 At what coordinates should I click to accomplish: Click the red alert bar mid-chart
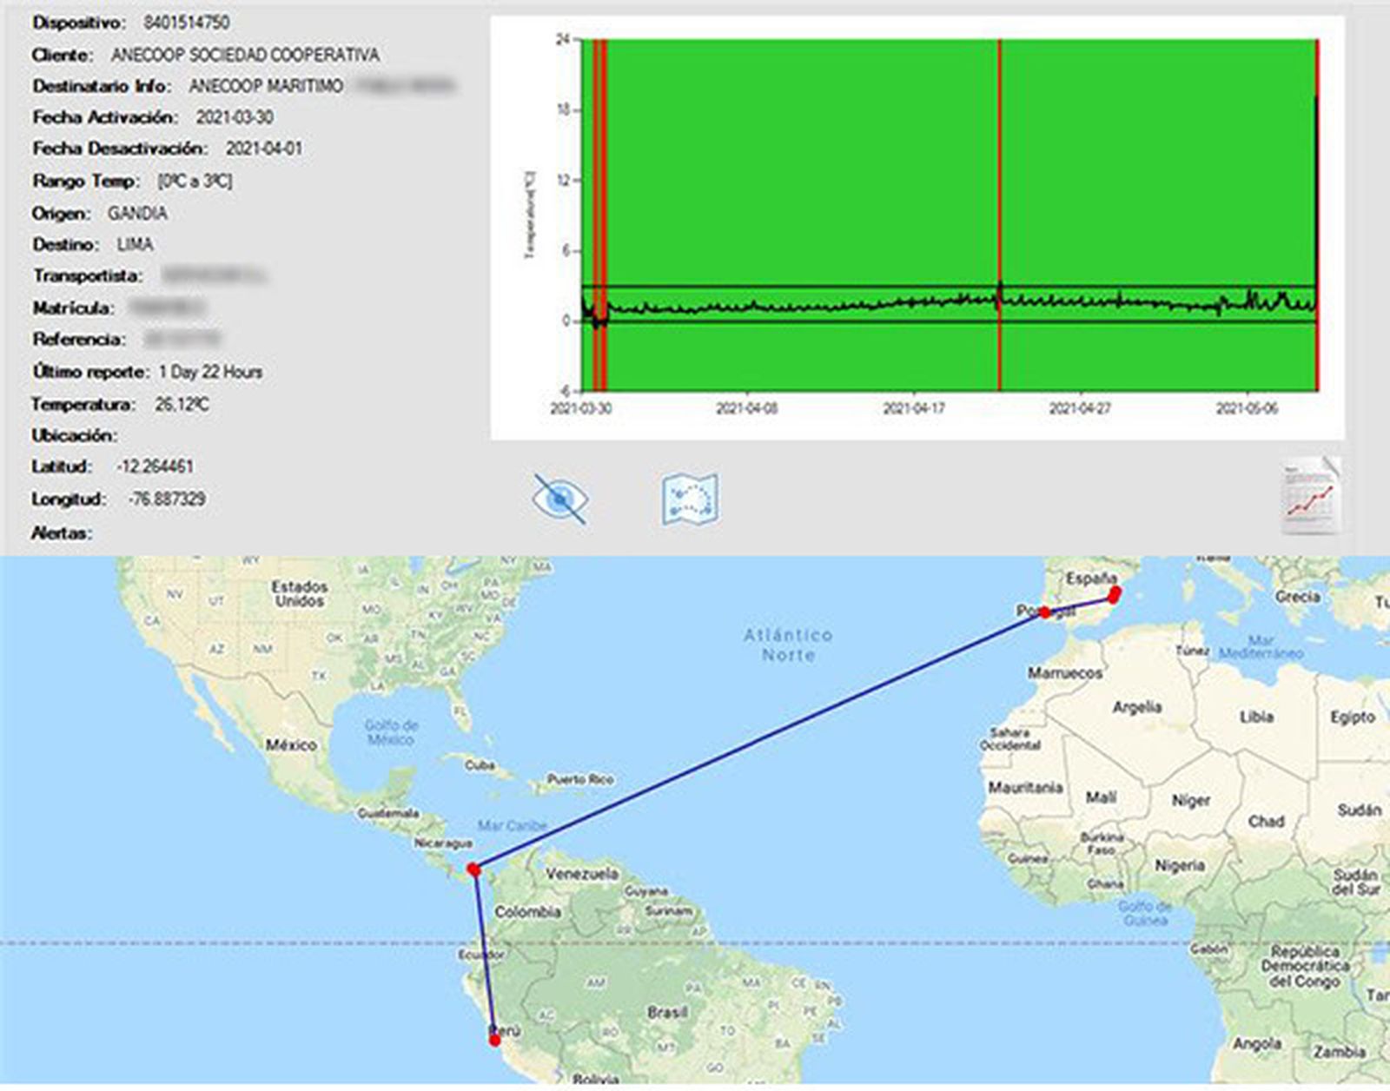click(x=1000, y=174)
